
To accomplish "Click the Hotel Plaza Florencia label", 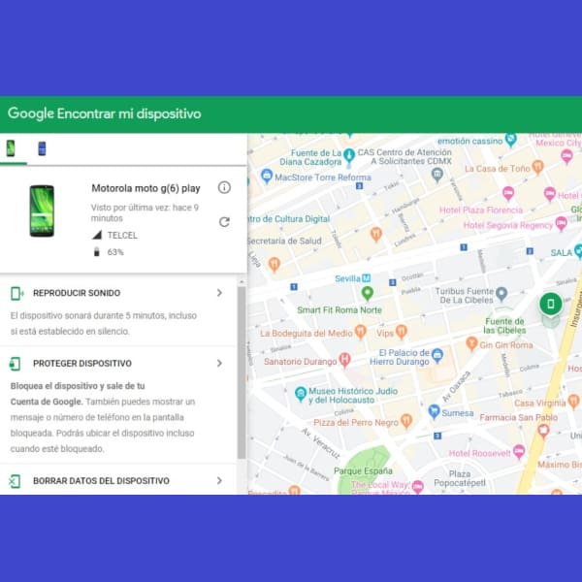I will [481, 210].
